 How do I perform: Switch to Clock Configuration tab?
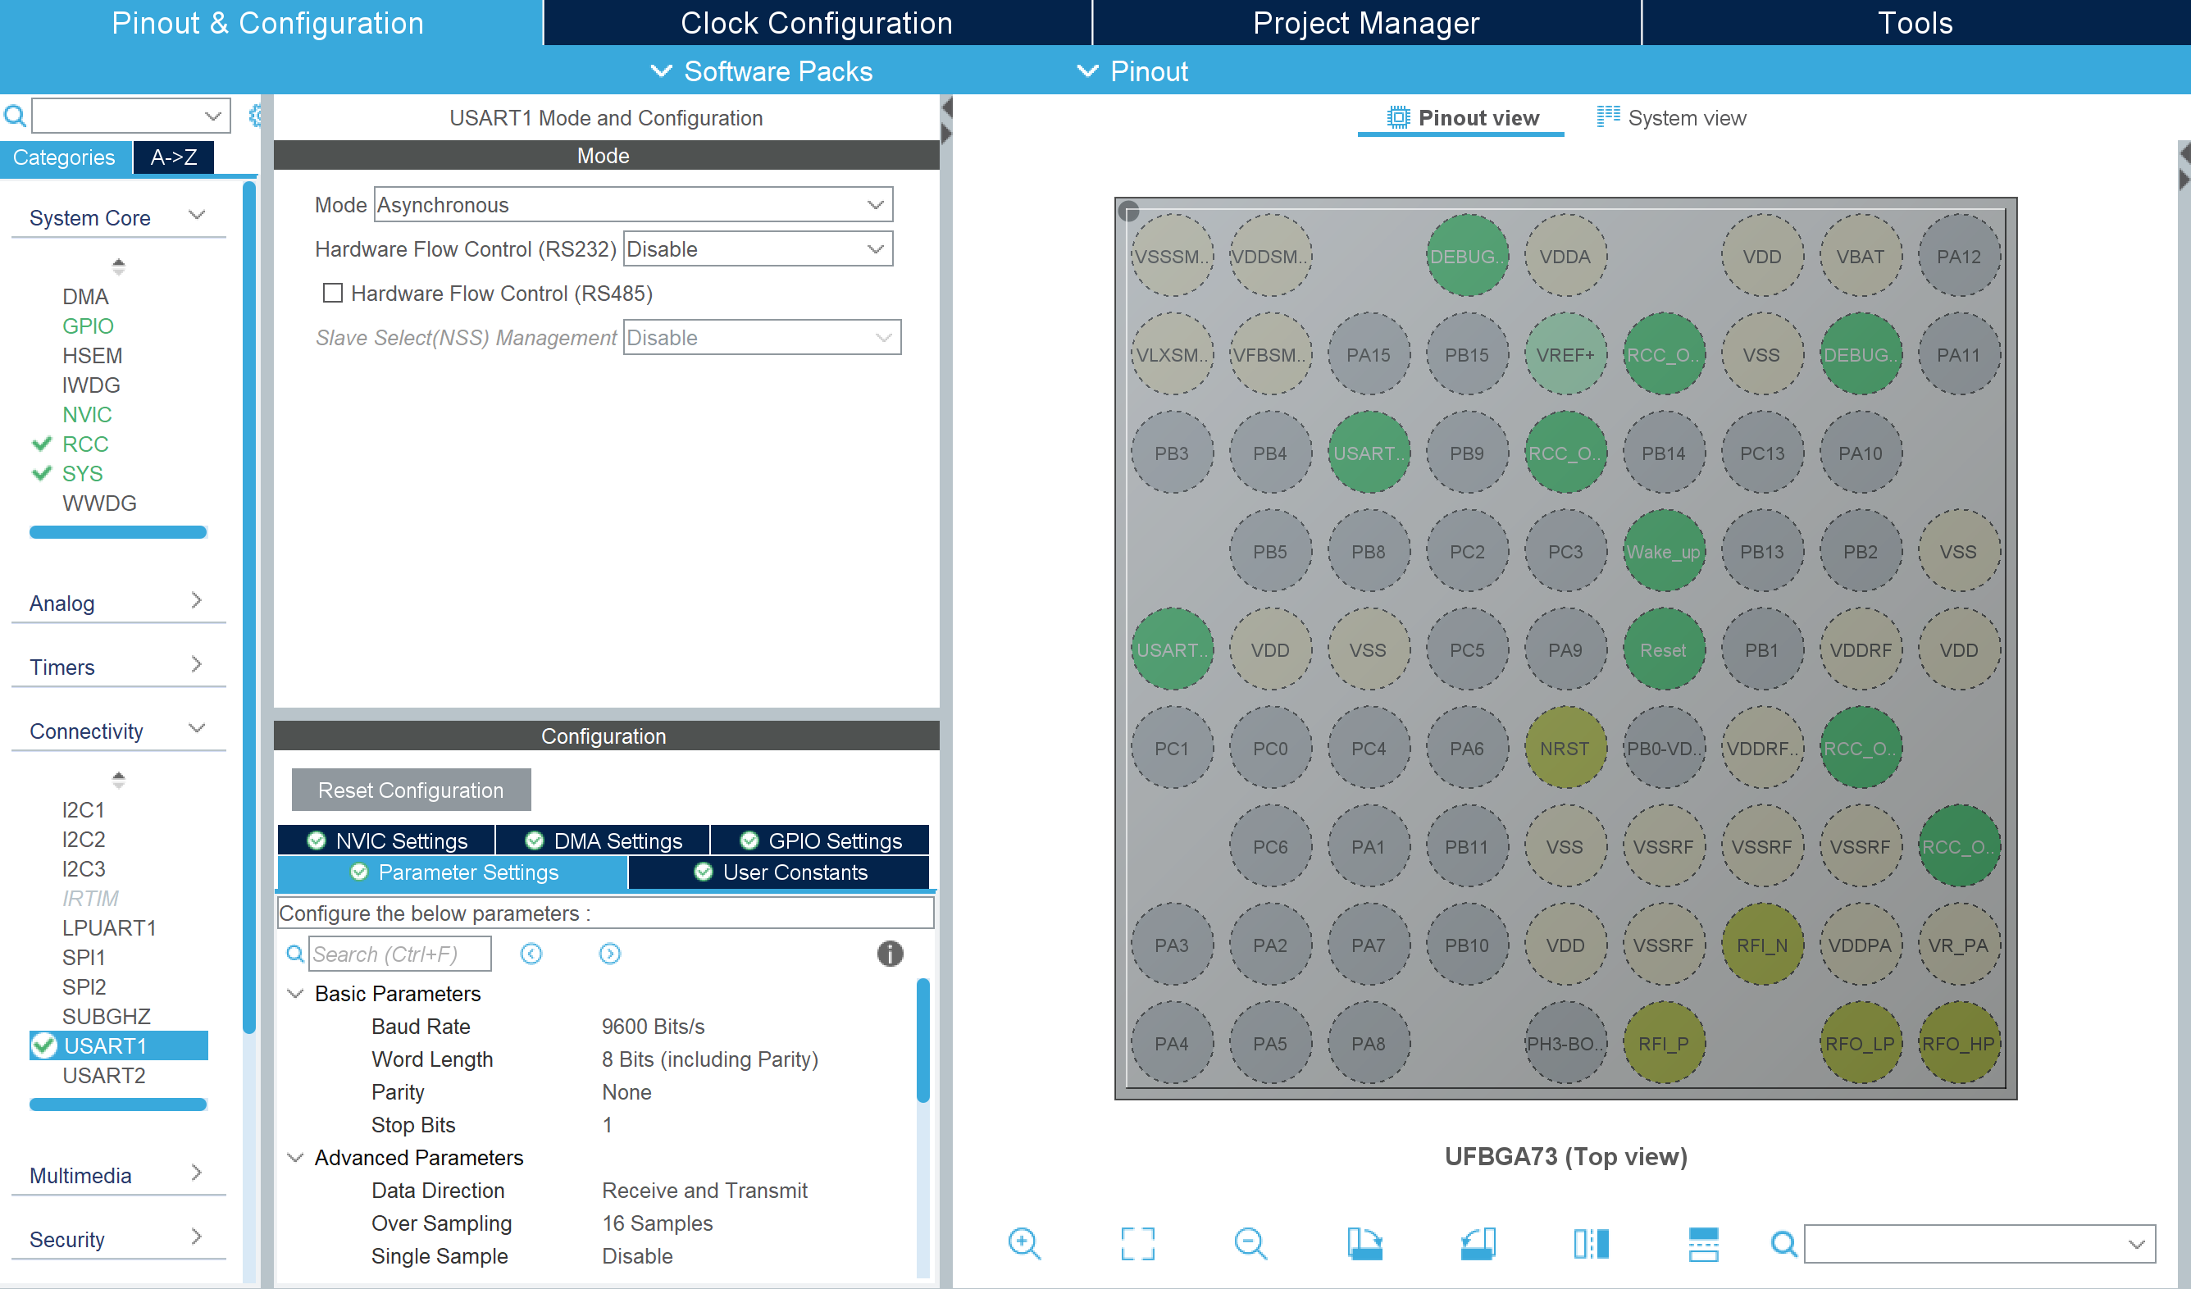click(x=816, y=23)
